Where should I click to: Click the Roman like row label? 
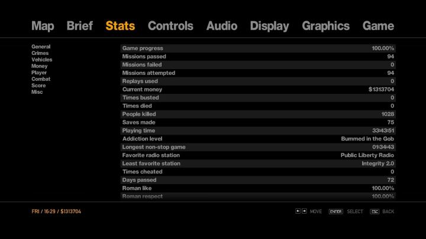[137, 188]
